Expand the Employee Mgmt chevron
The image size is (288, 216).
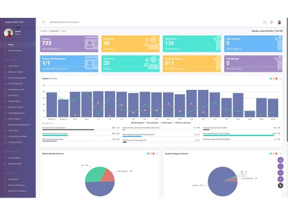31,164
